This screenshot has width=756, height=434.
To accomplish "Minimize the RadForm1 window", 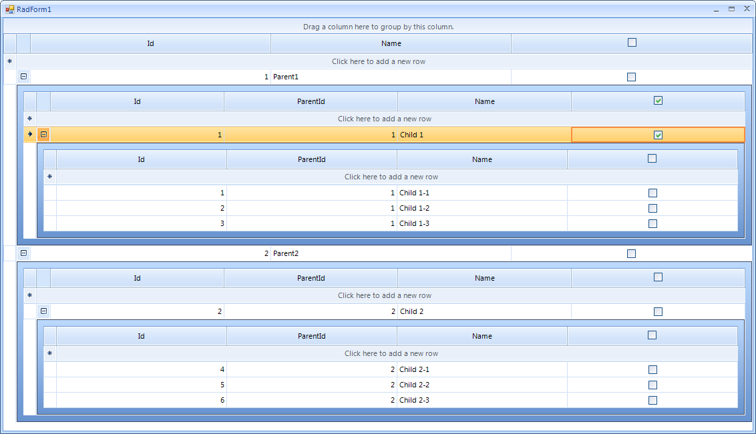I will [x=717, y=9].
